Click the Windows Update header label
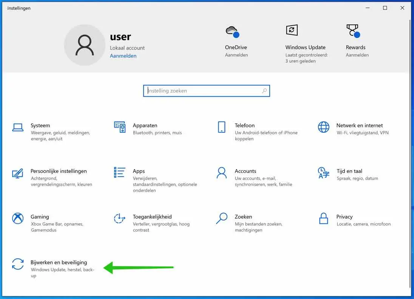Viewport: 414px width, 299px height. (305, 47)
